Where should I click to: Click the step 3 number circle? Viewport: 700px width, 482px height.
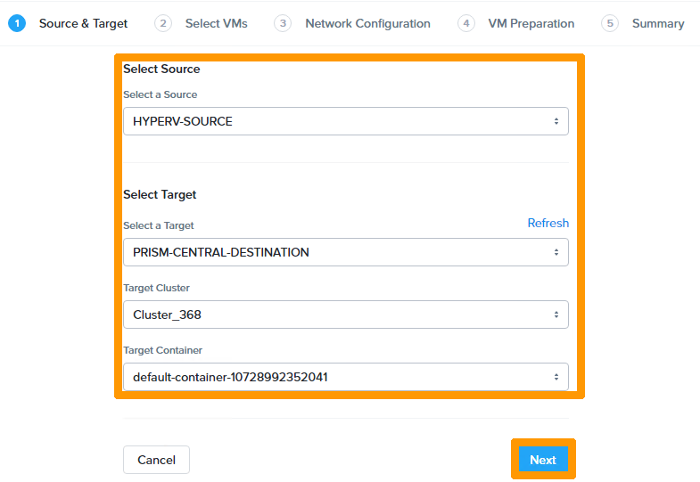283,24
